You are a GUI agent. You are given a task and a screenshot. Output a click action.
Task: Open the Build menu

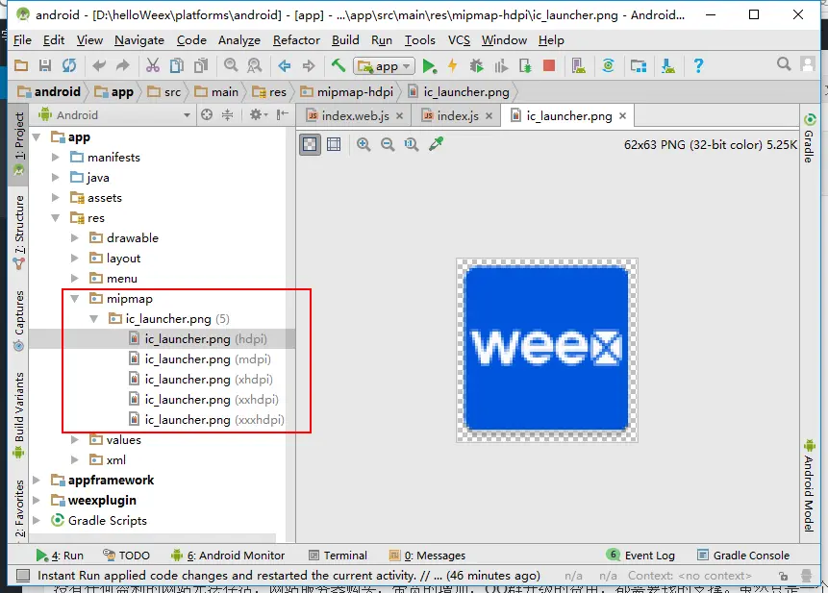coord(345,40)
